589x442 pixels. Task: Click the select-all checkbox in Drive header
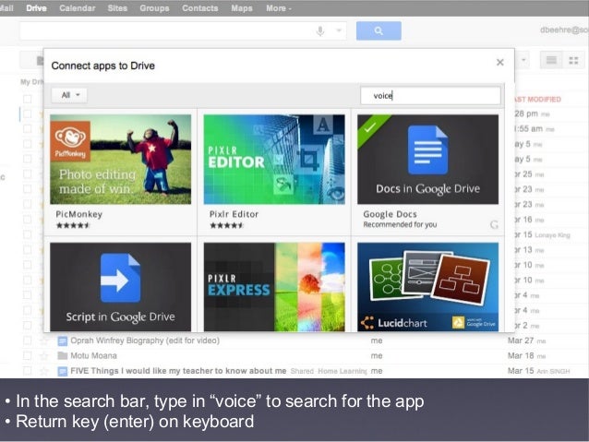coord(27,99)
